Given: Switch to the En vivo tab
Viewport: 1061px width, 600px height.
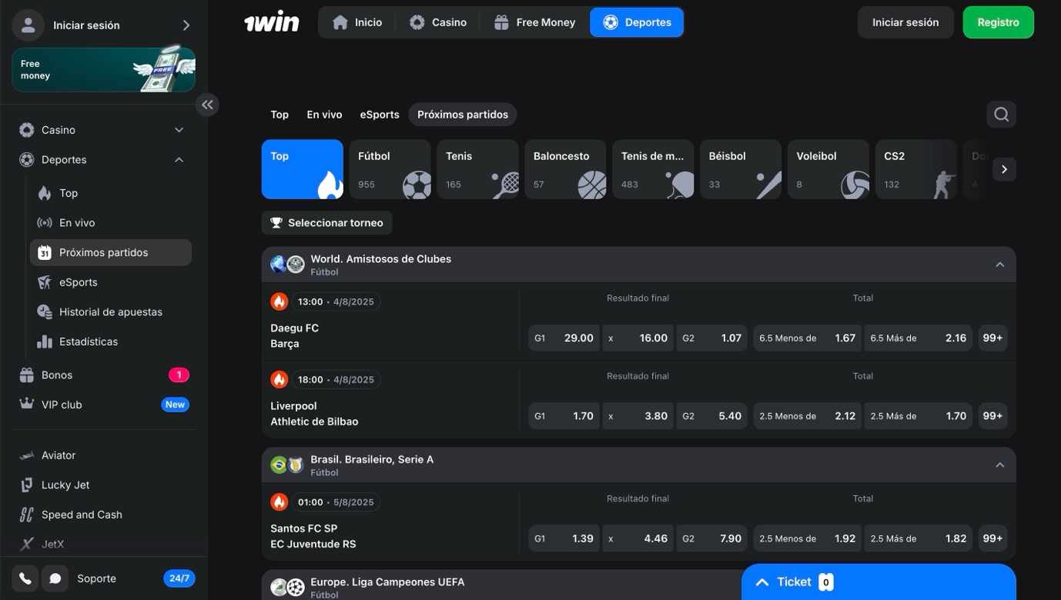Looking at the screenshot, I should pyautogui.click(x=323, y=113).
